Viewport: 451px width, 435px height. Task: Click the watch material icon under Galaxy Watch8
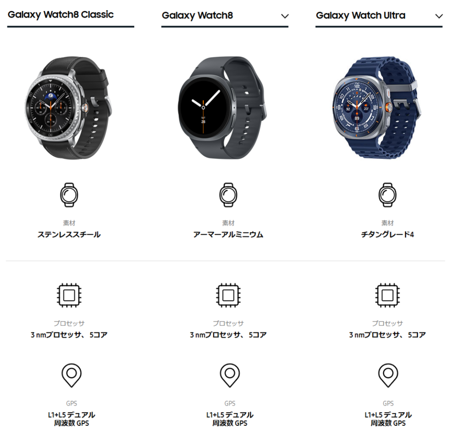tap(228, 195)
